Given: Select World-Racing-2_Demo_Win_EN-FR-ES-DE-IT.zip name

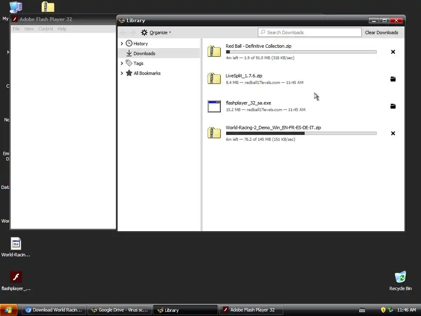Looking at the screenshot, I should click(273, 128).
